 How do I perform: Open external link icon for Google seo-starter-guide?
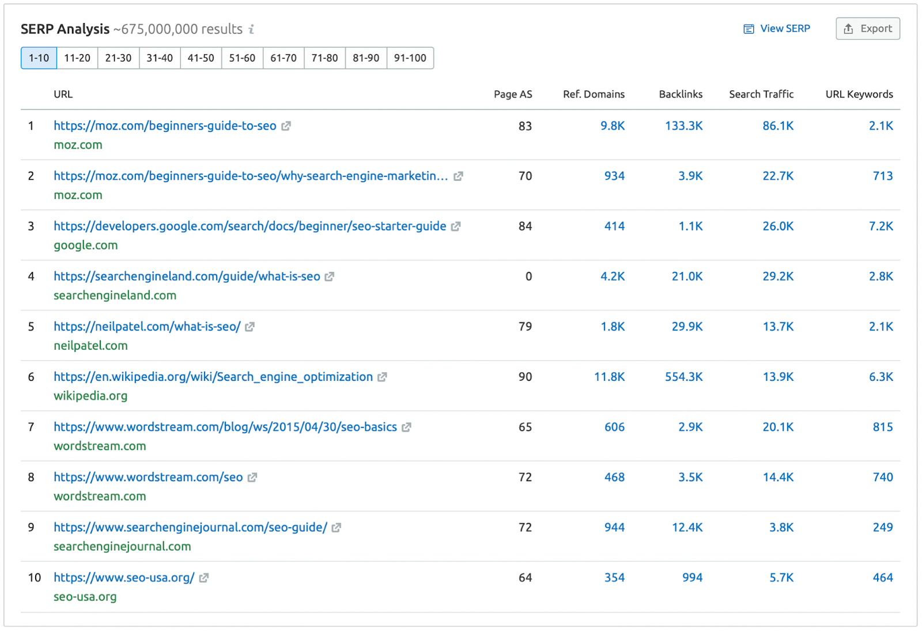[456, 226]
